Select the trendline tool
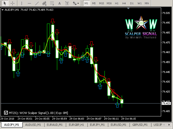 click(x=37, y=3)
